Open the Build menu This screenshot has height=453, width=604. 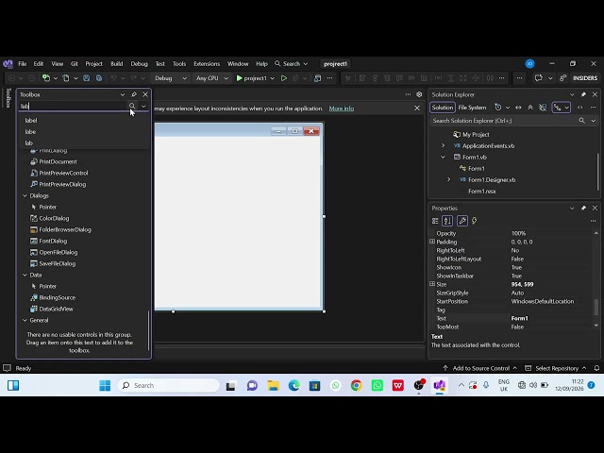tap(116, 63)
